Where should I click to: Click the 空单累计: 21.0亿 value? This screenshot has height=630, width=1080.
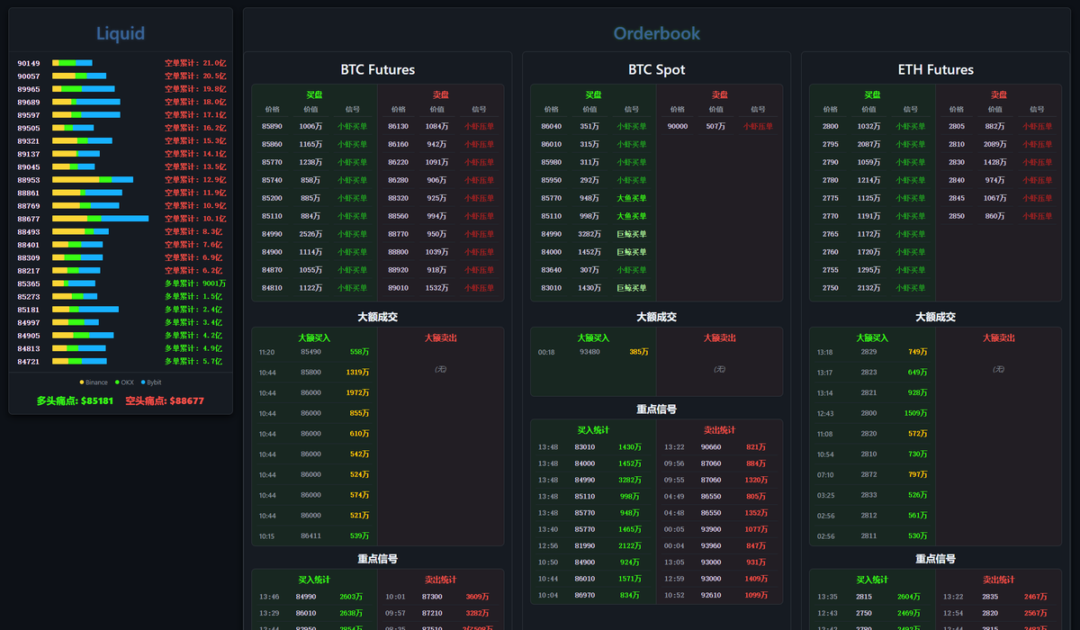click(x=195, y=63)
